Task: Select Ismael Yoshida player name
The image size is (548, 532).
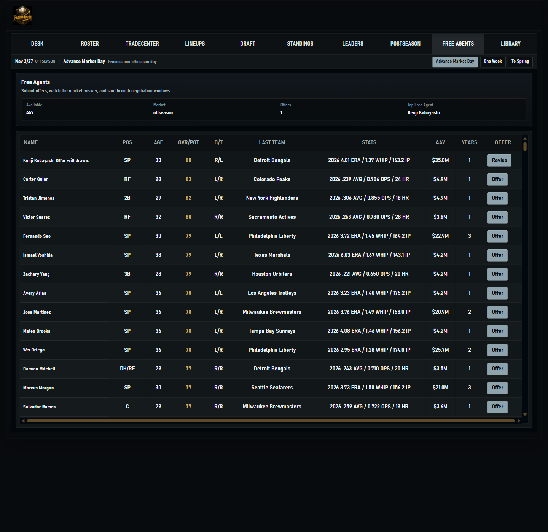Action: point(38,255)
